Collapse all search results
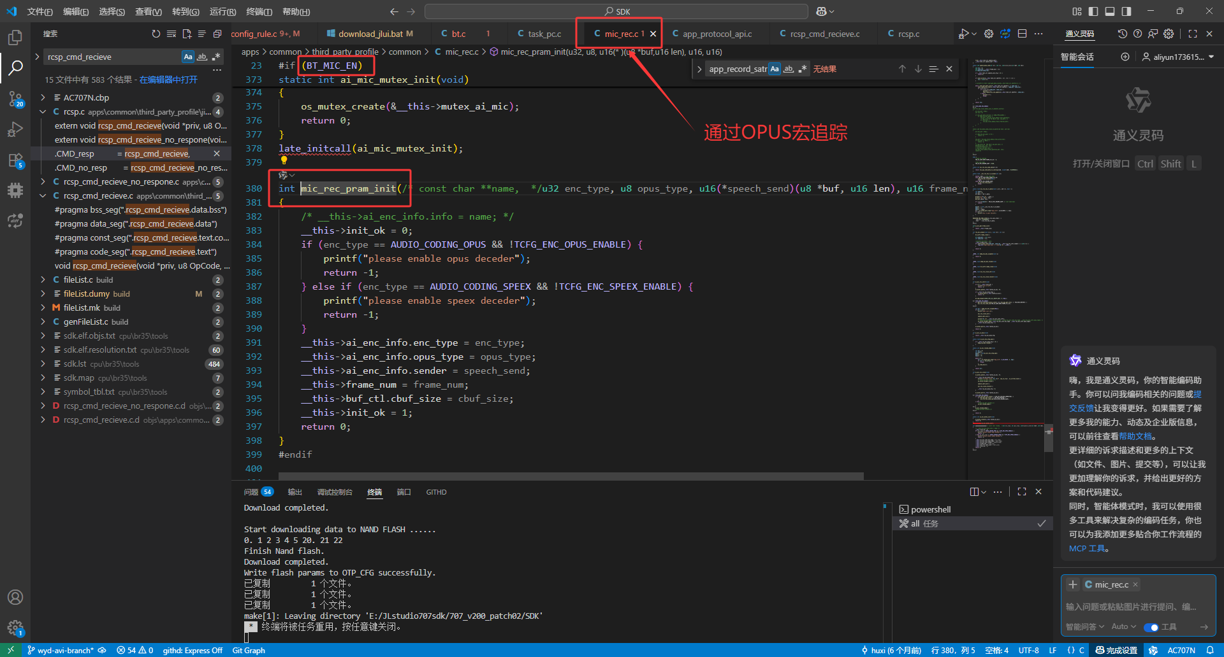Screen dimensions: 1224x657 coord(217,34)
